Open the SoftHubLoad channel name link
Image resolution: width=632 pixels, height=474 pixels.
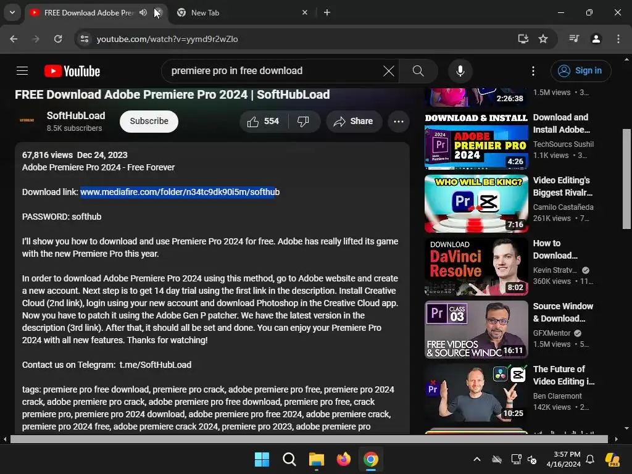coord(76,115)
